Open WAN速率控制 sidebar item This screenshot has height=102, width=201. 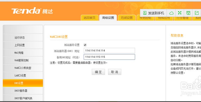pyautogui.click(x=23, y=60)
